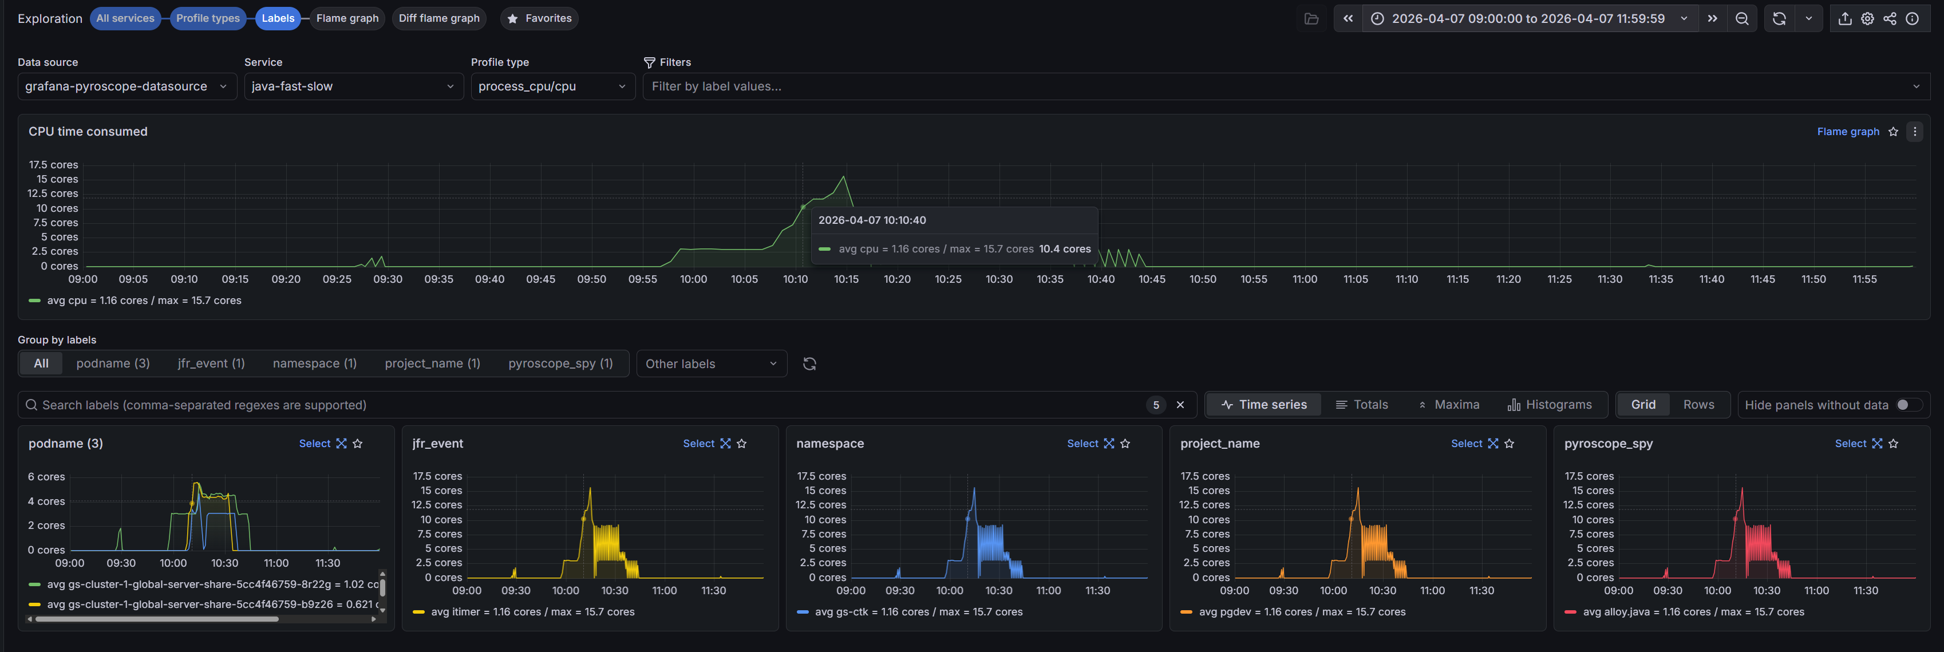Expand the Filters chevron at right end
Image resolution: width=1944 pixels, height=652 pixels.
click(x=1915, y=87)
